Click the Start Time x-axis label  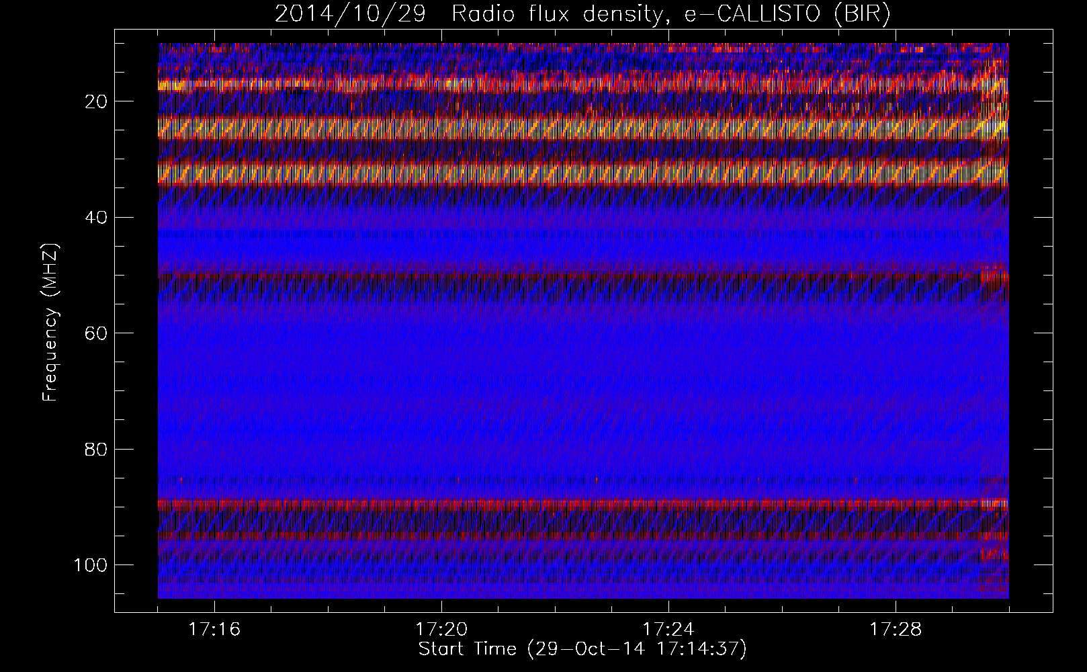coord(582,649)
